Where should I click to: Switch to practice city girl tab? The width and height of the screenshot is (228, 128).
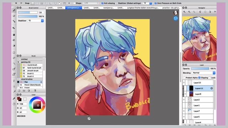coord(171,8)
